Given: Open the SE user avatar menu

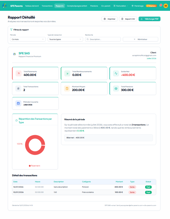Looking at the screenshot, I should click(x=166, y=6).
